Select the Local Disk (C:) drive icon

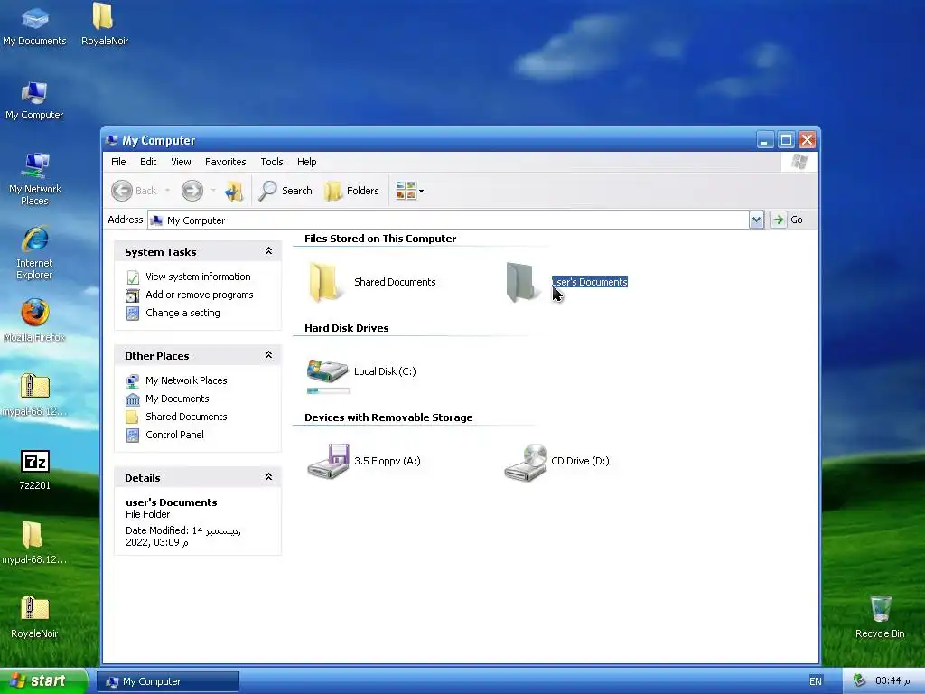(x=327, y=370)
